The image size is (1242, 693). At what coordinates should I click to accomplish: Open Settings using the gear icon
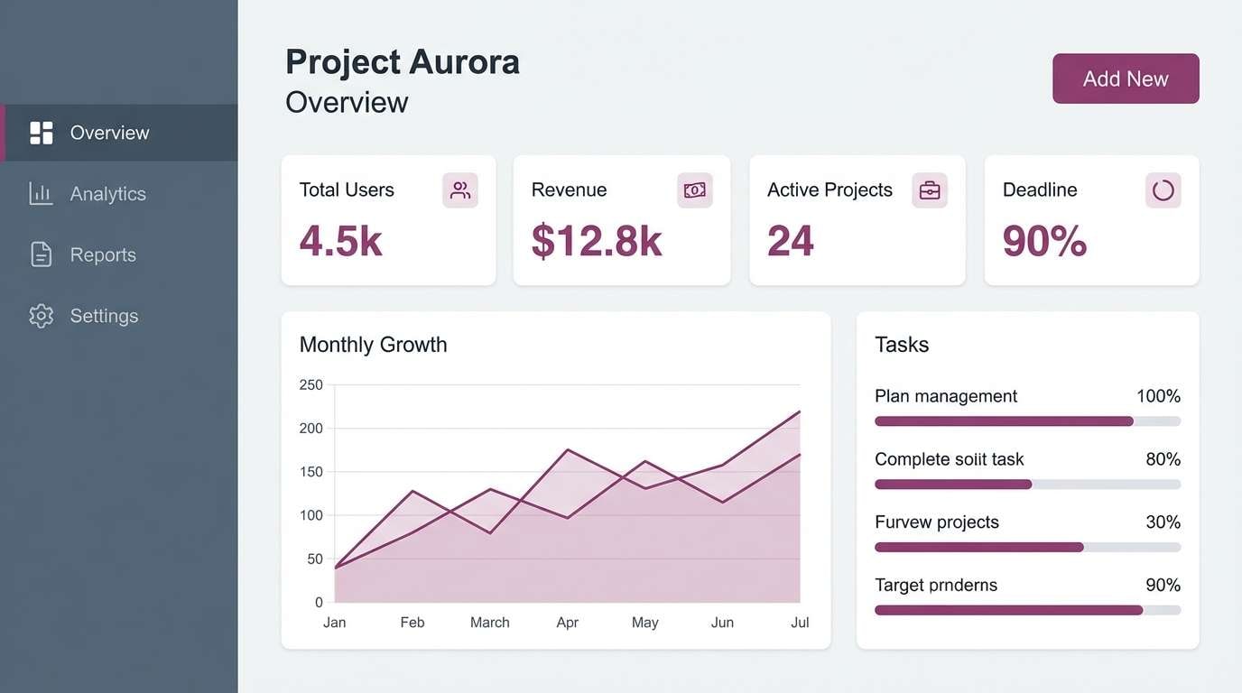point(41,315)
